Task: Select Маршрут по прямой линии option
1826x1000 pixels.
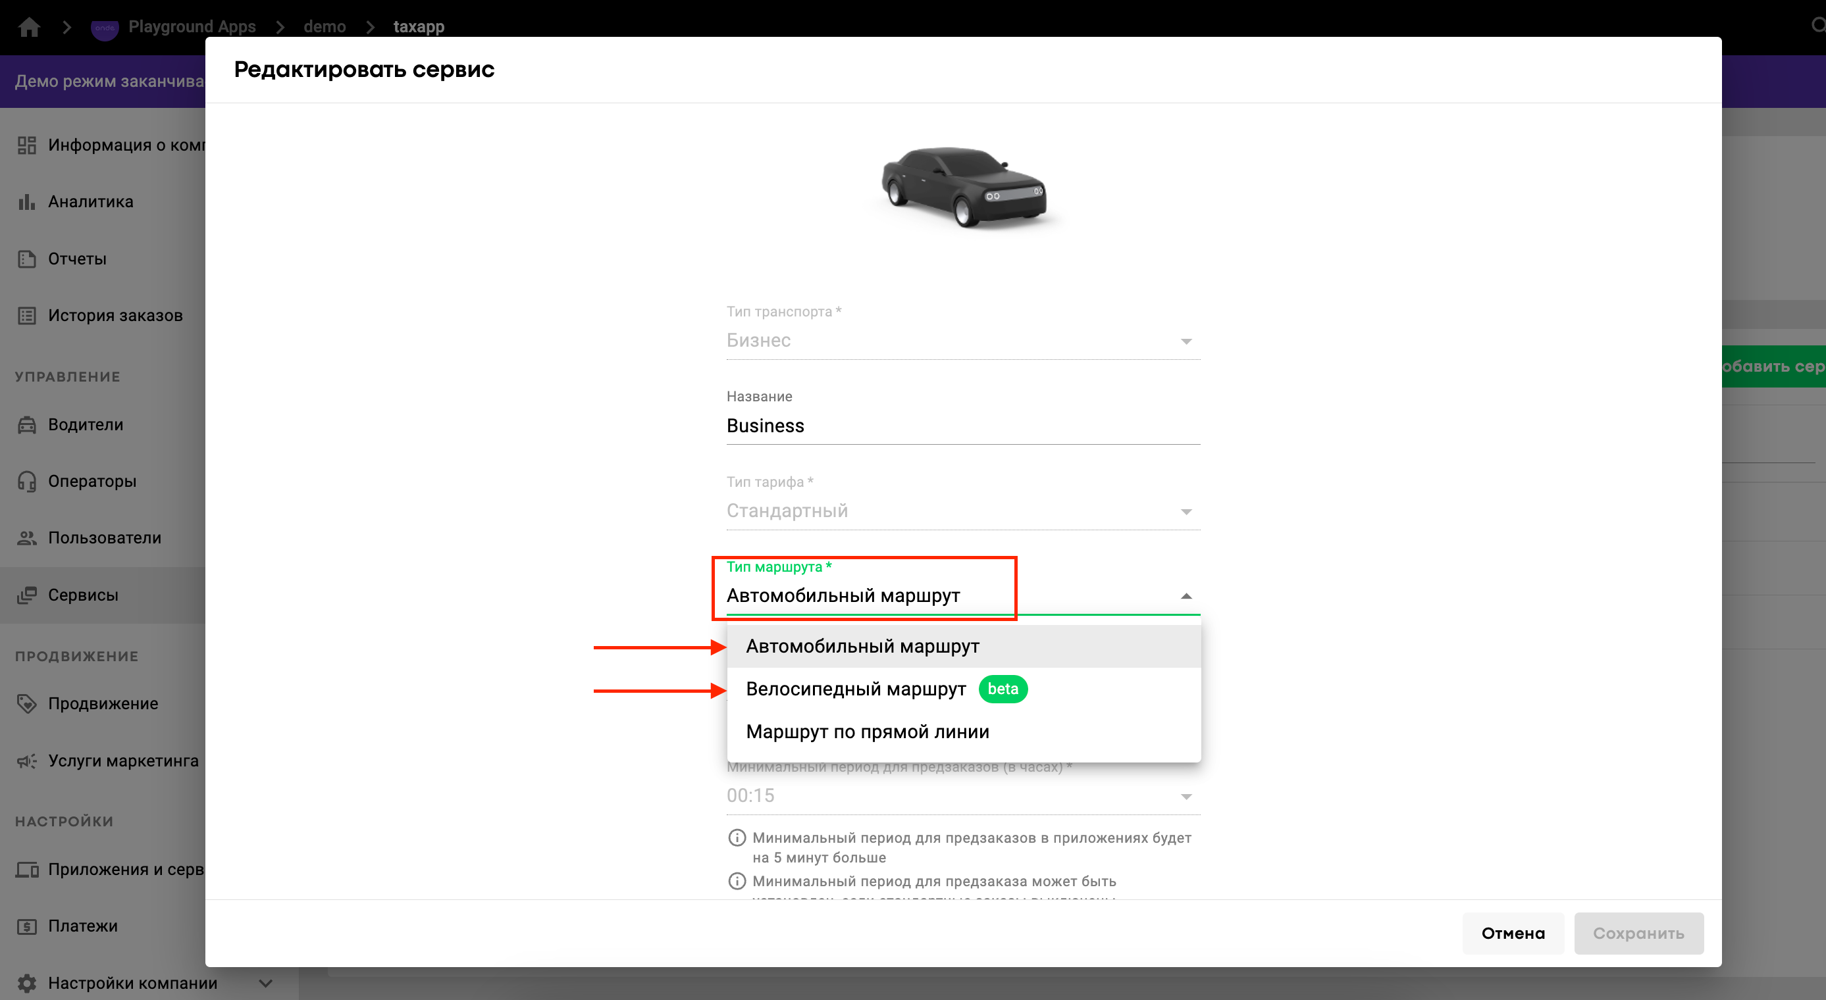Action: point(867,732)
